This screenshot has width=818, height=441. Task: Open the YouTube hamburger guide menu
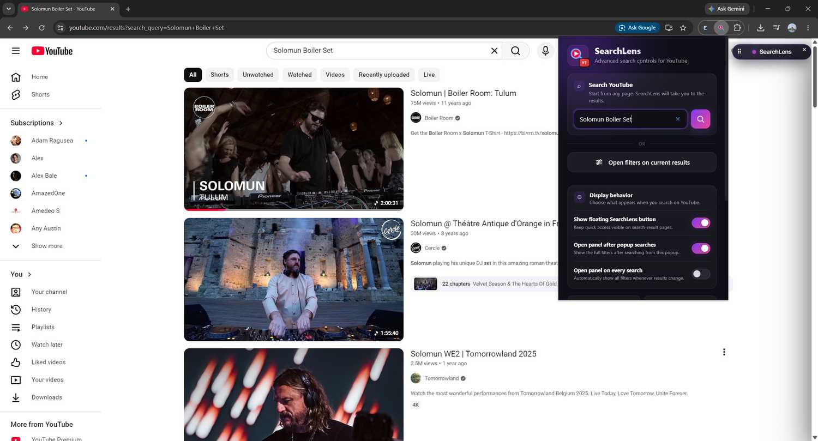(16, 51)
